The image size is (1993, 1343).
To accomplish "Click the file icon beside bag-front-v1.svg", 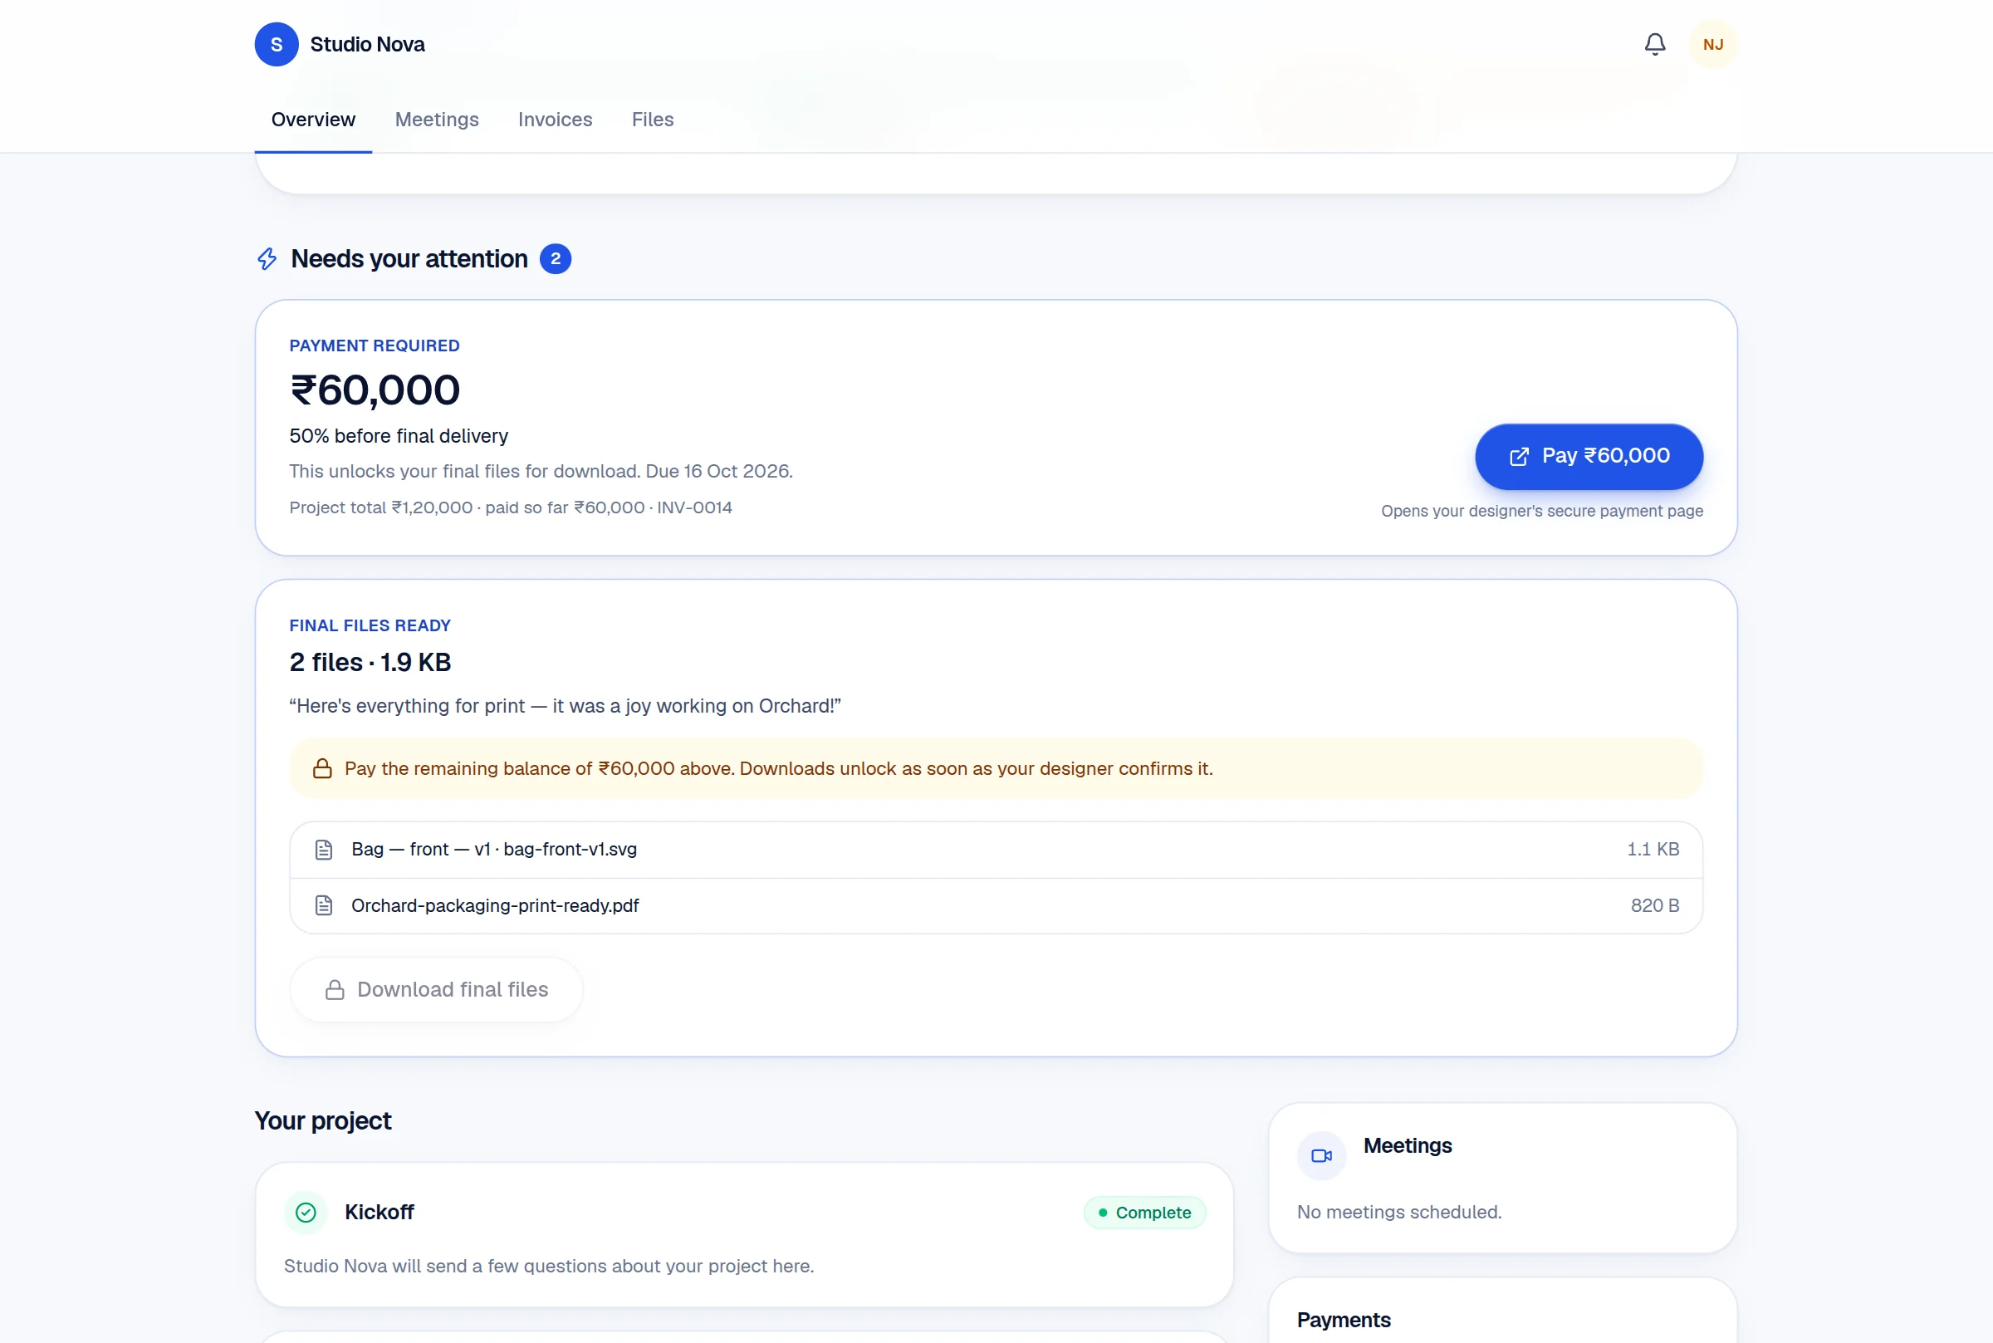I will tap(324, 850).
